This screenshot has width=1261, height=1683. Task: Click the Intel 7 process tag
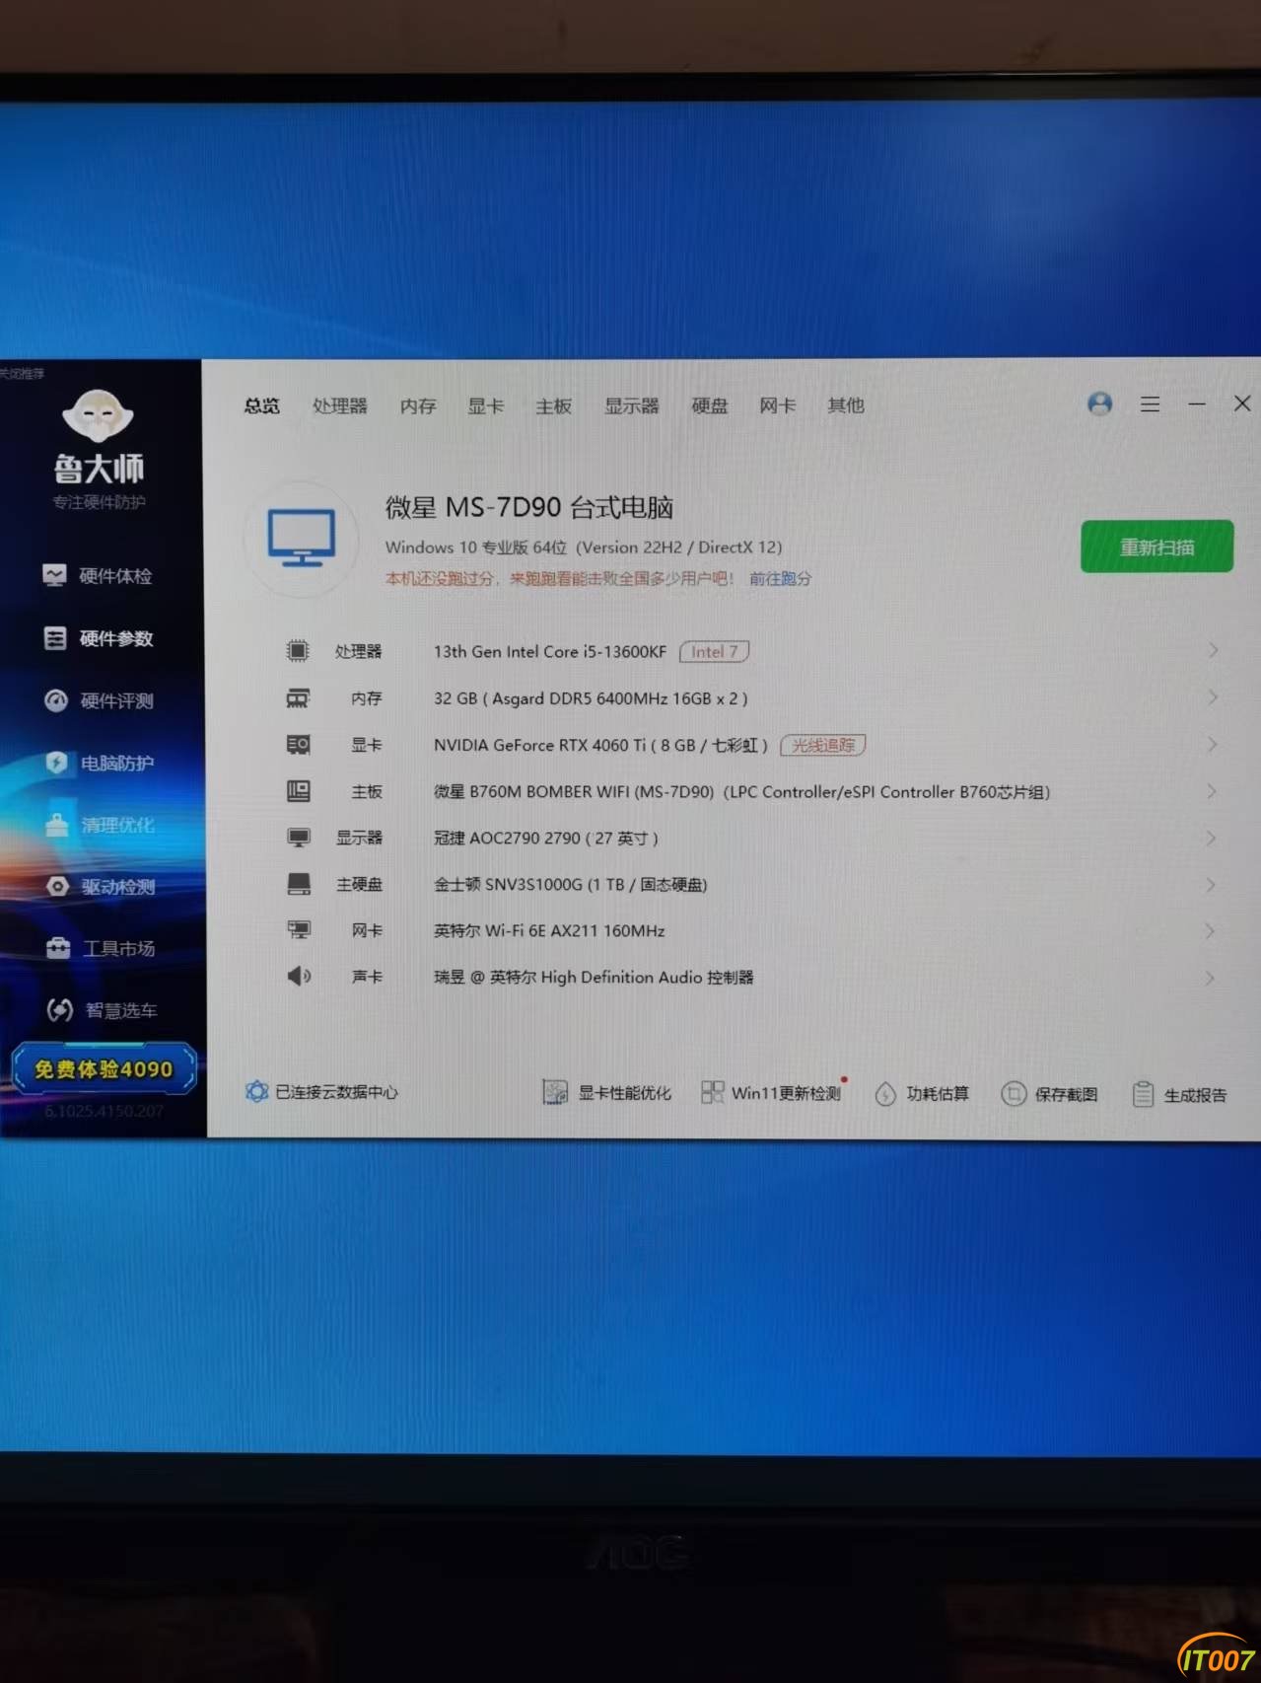click(x=714, y=651)
